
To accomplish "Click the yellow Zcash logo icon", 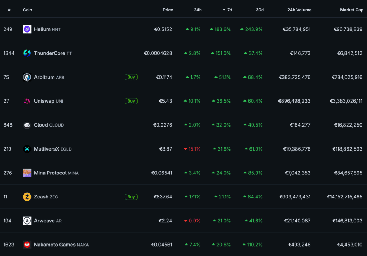I will [27, 197].
